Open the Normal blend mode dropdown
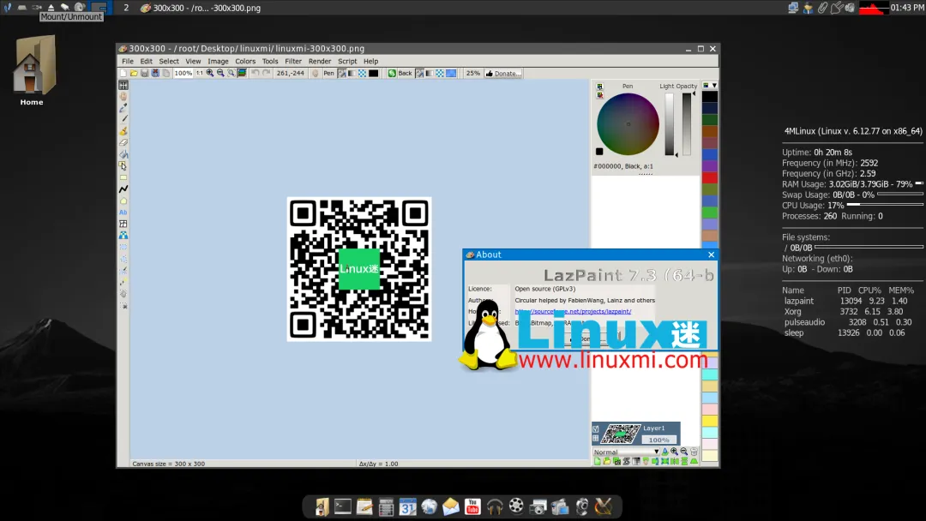Image resolution: width=926 pixels, height=521 pixels. click(x=626, y=452)
